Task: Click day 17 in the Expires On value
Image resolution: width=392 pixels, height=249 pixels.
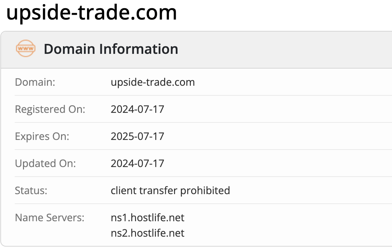Action: [x=158, y=137]
